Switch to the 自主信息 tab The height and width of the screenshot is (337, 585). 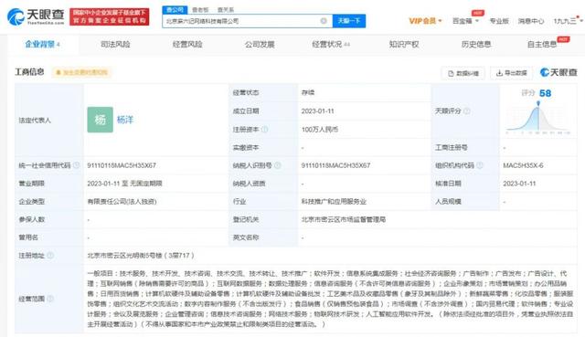pos(542,45)
